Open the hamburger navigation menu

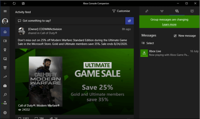[x=5, y=11]
